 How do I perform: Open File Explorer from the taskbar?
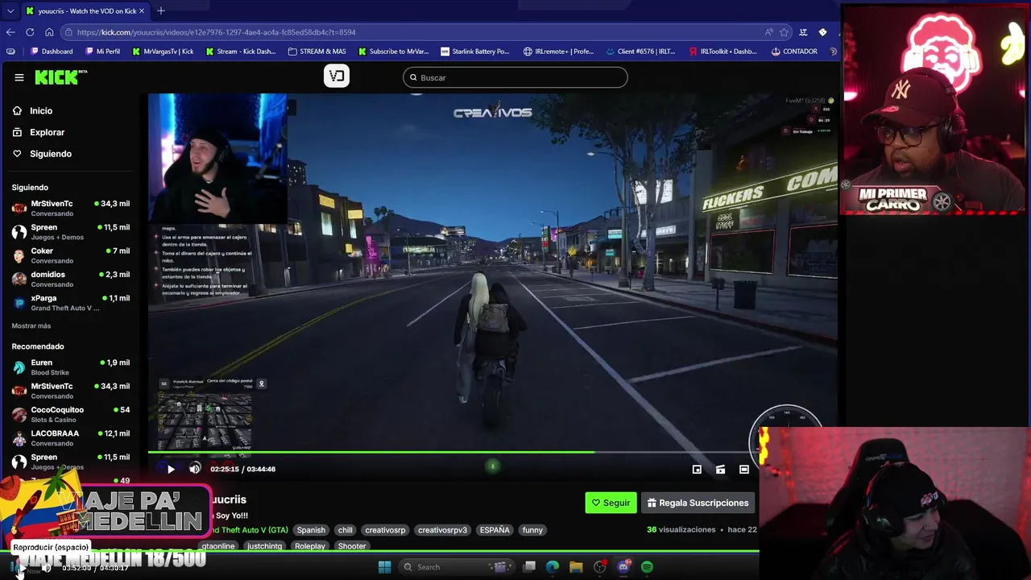(x=576, y=567)
